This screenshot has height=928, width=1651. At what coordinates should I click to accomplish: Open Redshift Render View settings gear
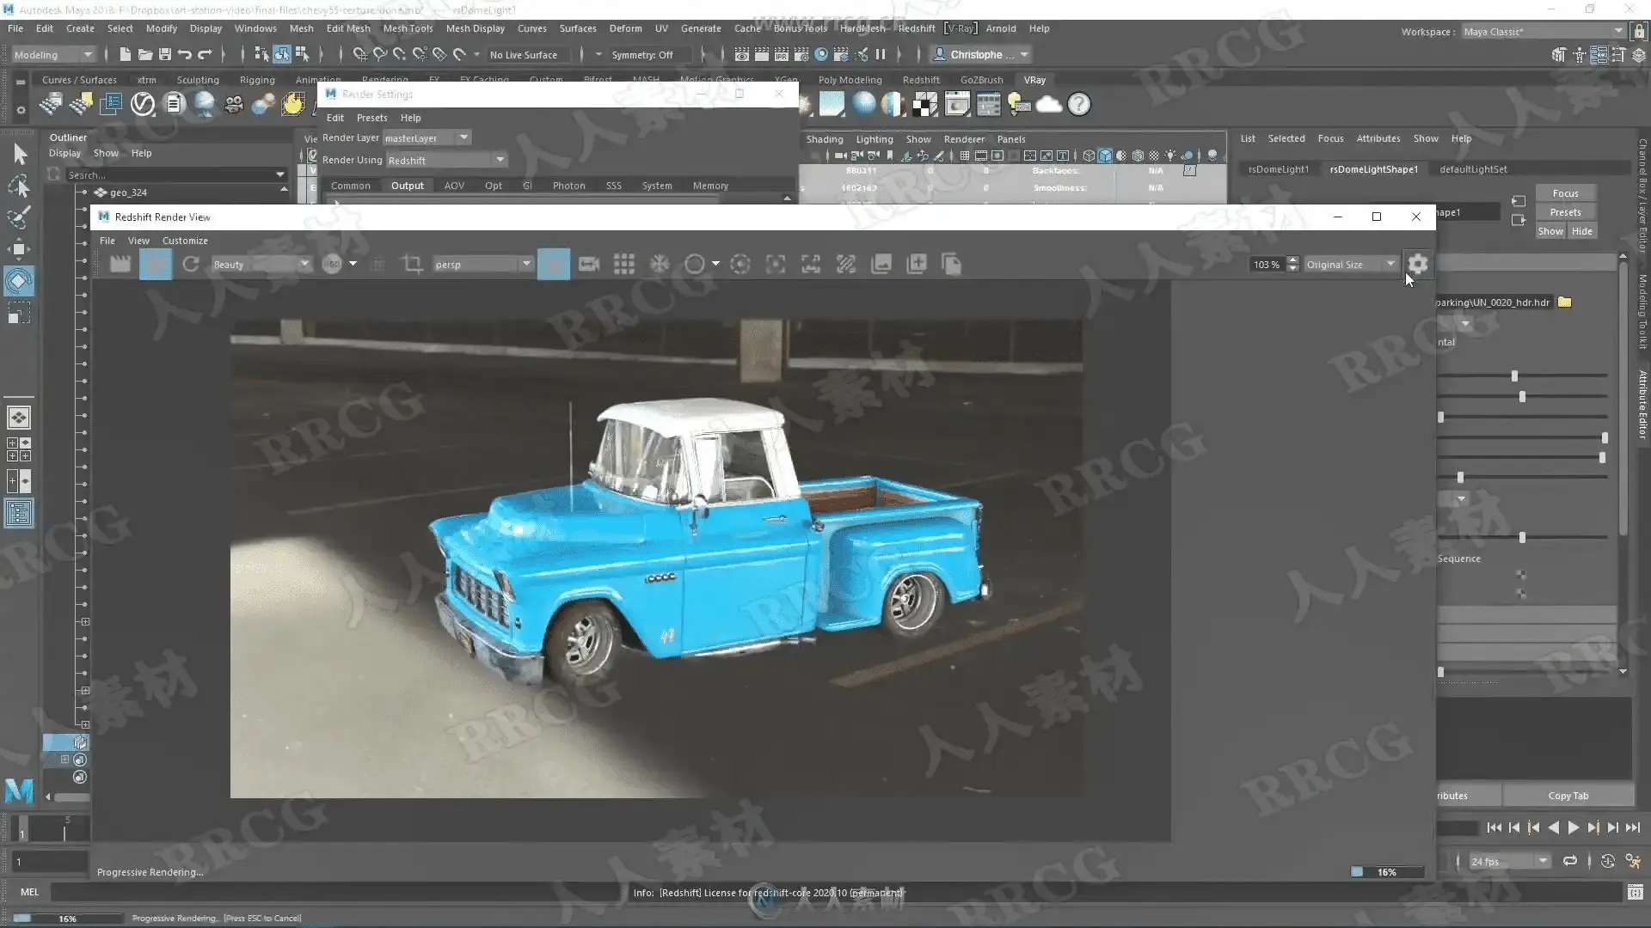click(1418, 265)
